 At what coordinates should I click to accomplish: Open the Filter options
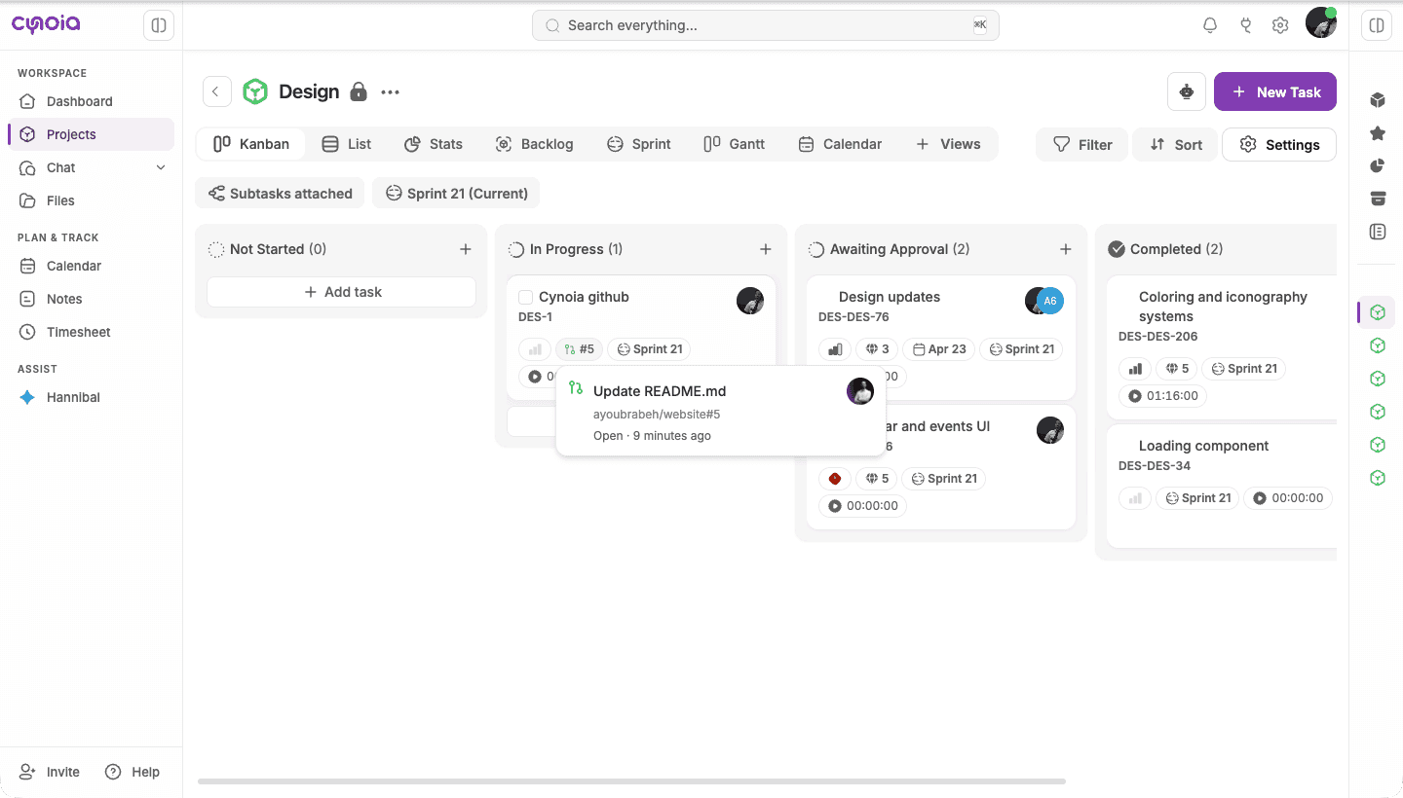click(1082, 145)
